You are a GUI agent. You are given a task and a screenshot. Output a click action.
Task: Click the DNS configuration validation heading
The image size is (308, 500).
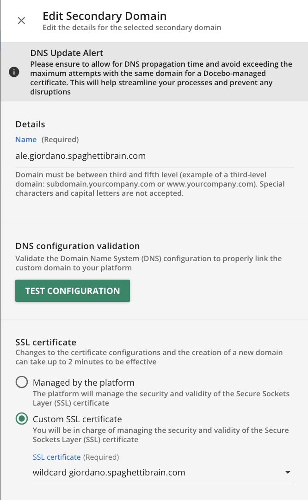point(78,246)
